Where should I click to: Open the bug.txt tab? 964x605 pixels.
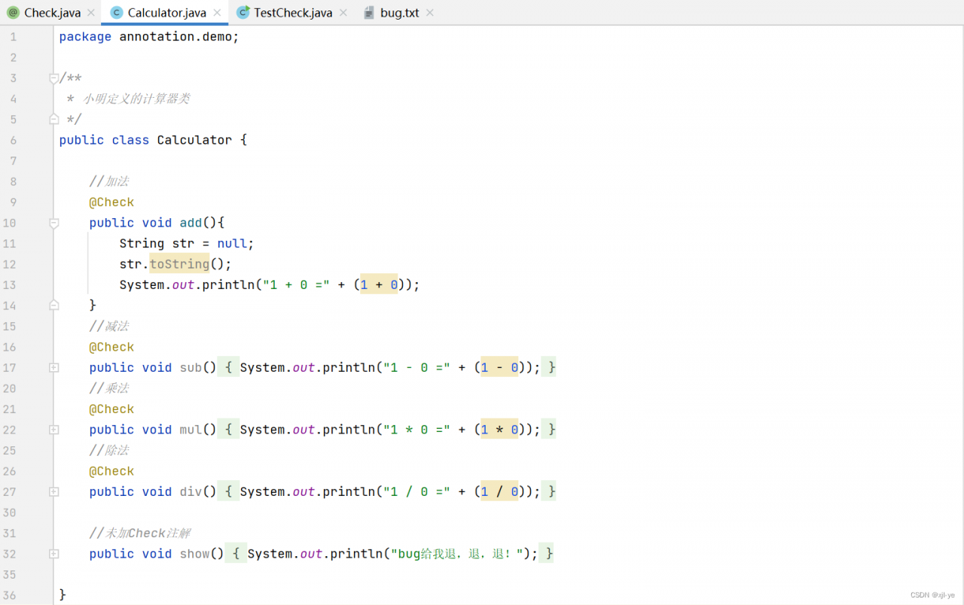pos(399,13)
